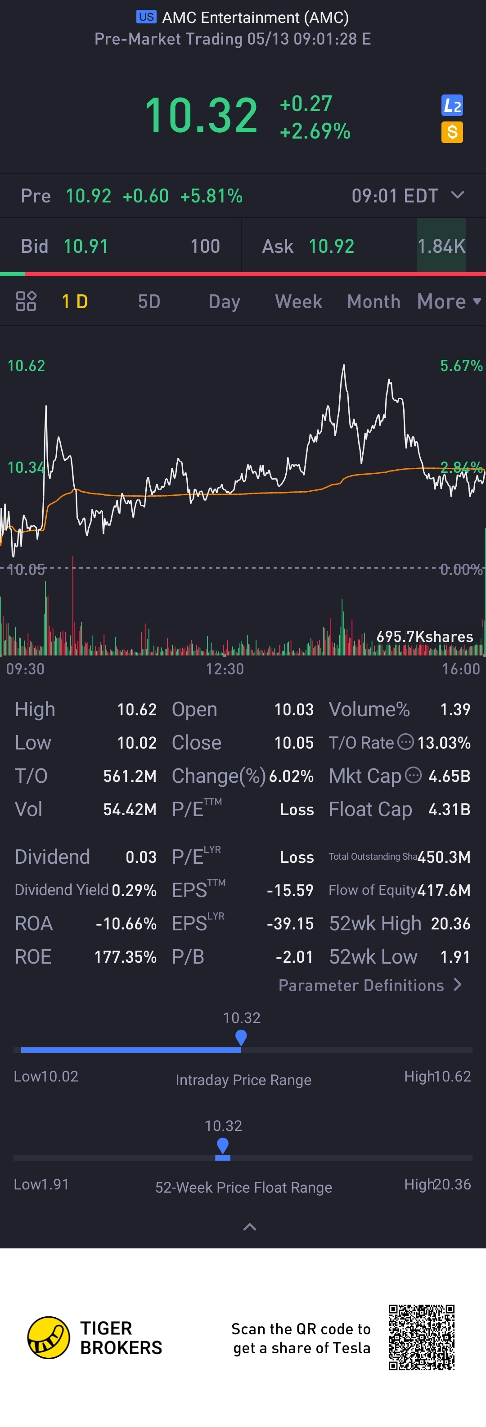Tap the bid-ask ratio bar
The image size is (486, 1427).
point(243,274)
